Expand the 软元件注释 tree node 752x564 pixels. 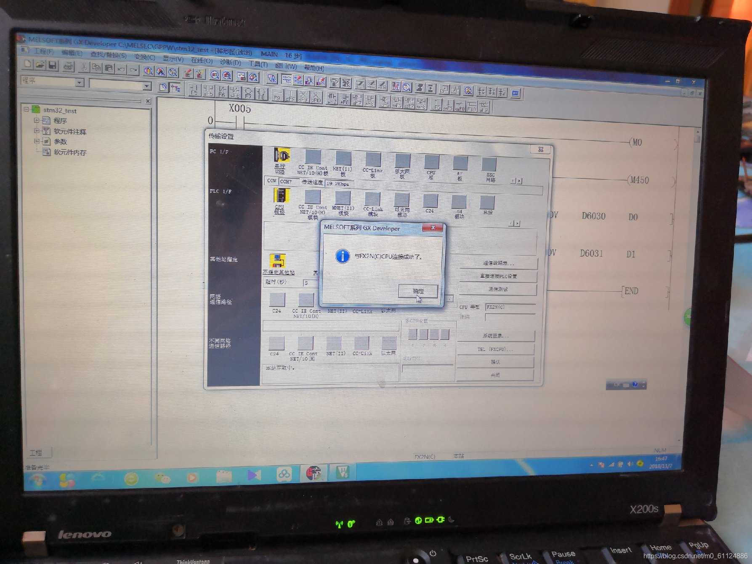click(x=37, y=131)
